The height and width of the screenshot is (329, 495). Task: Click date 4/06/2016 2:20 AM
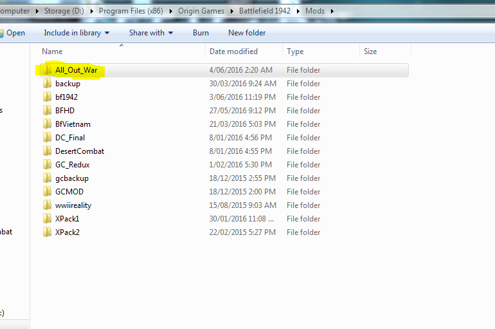240,70
